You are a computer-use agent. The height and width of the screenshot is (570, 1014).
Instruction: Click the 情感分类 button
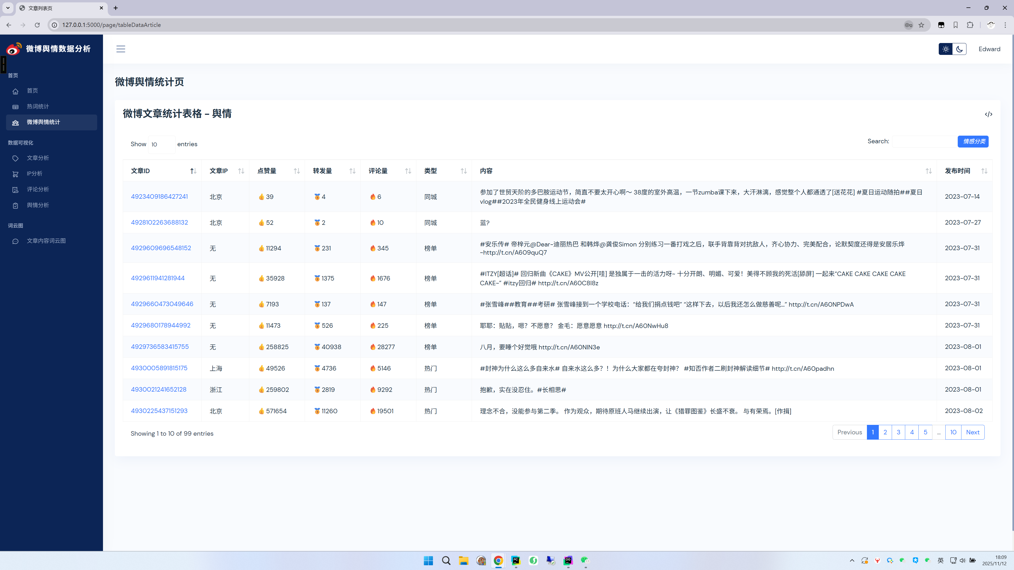[973, 141]
